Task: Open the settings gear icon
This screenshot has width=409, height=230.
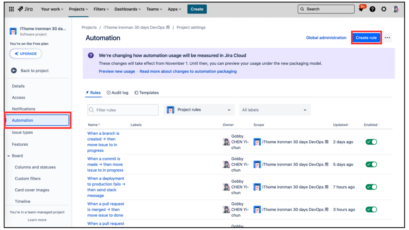Action: pyautogui.click(x=384, y=9)
